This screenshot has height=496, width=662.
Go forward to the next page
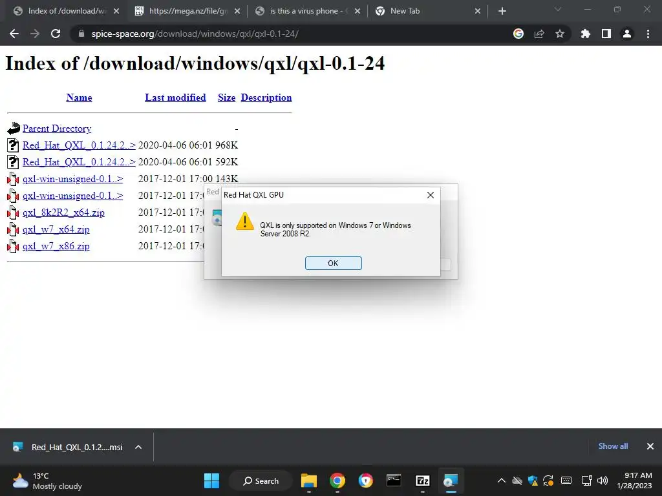[35, 34]
